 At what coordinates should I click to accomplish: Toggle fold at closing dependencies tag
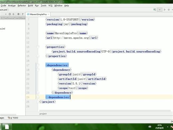[x=38, y=97]
